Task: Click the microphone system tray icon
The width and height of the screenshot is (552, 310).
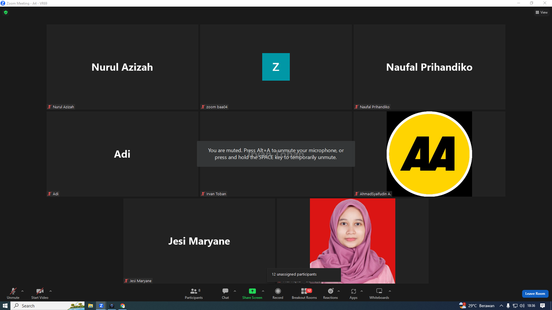Action: tap(508, 306)
